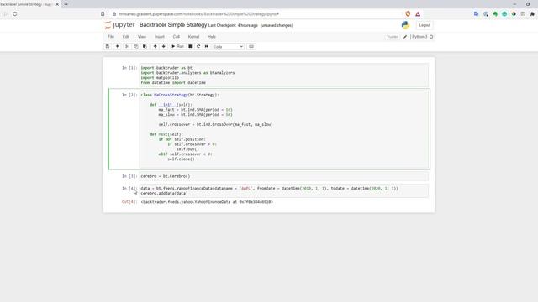Open the Kernel menu
Screen dimensions: 538x302
coord(193,37)
